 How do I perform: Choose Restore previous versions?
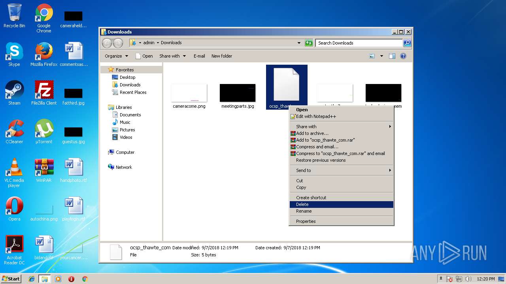pos(342,160)
